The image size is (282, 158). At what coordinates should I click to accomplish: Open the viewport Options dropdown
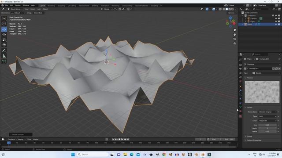click(x=232, y=13)
